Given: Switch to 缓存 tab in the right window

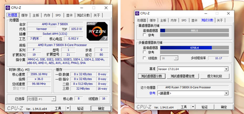Looking at the screenshot, I should [x=153, y=20].
